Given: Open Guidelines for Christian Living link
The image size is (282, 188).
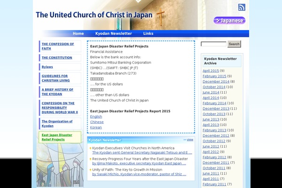Looking at the screenshot, I should click(x=55, y=78).
